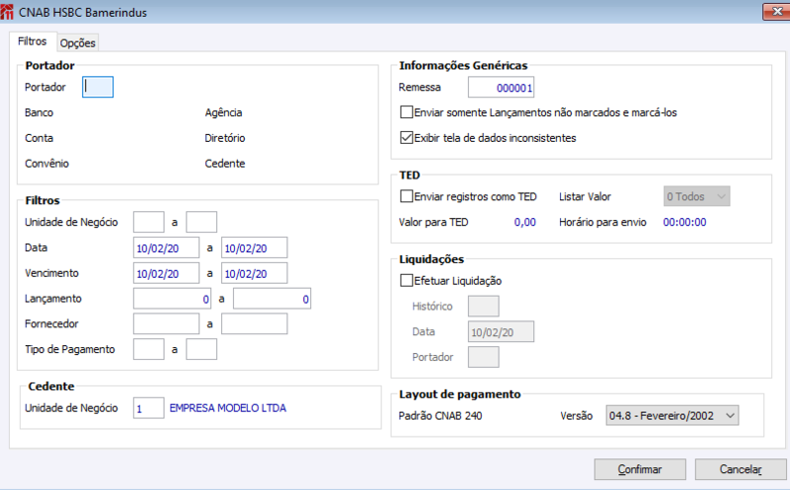Click the Remessa number field
790x490 pixels.
pos(501,88)
